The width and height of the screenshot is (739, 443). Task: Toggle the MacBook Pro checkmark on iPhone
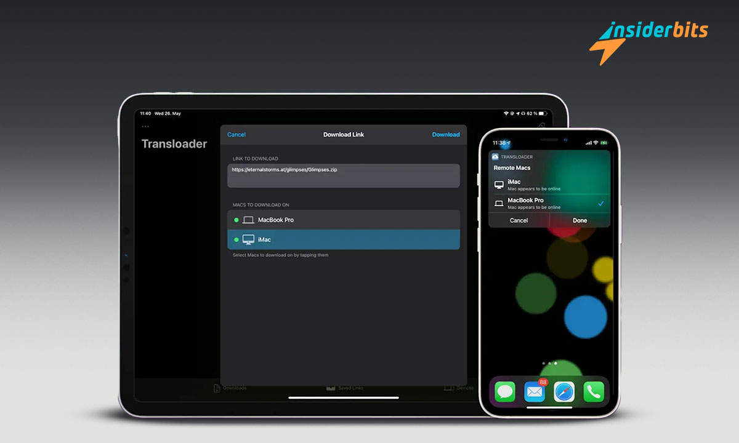tap(600, 203)
